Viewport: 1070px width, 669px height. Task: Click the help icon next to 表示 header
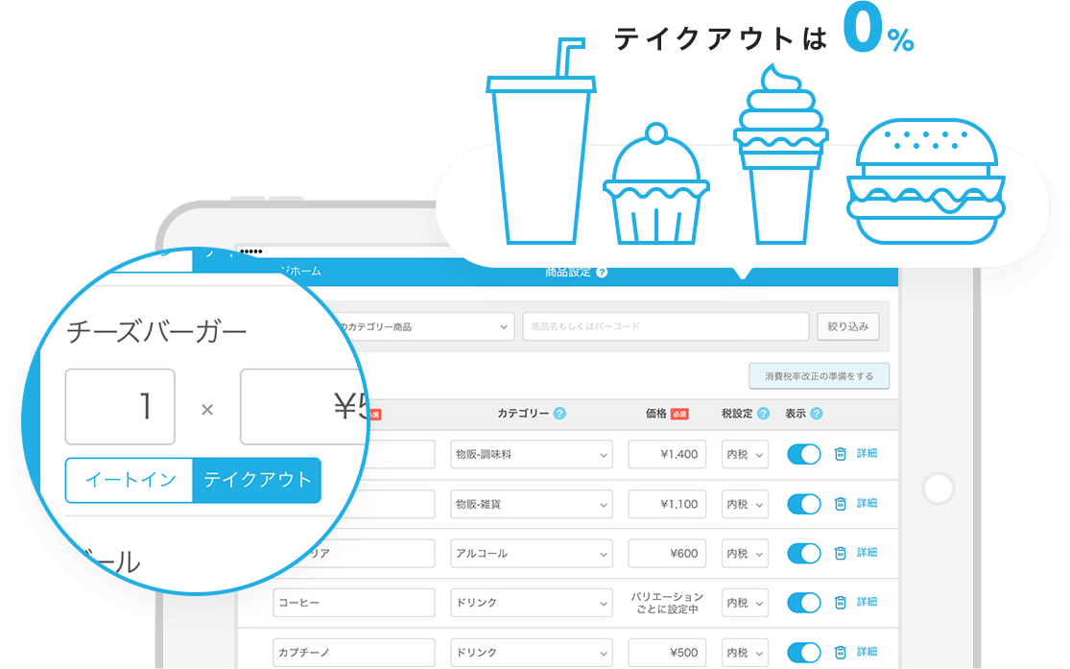click(817, 414)
